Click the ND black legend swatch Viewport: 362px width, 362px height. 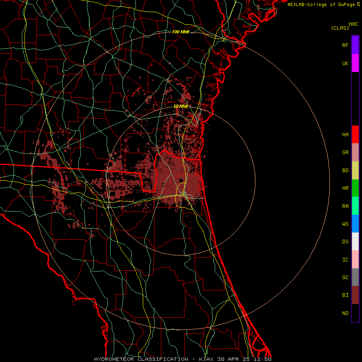tap(355, 313)
